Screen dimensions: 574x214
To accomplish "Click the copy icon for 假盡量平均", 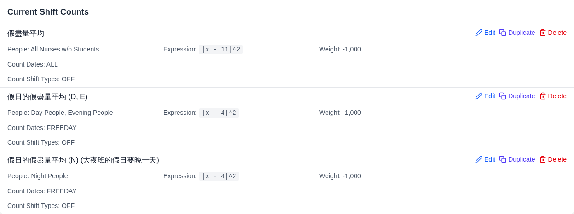I will click(x=503, y=33).
